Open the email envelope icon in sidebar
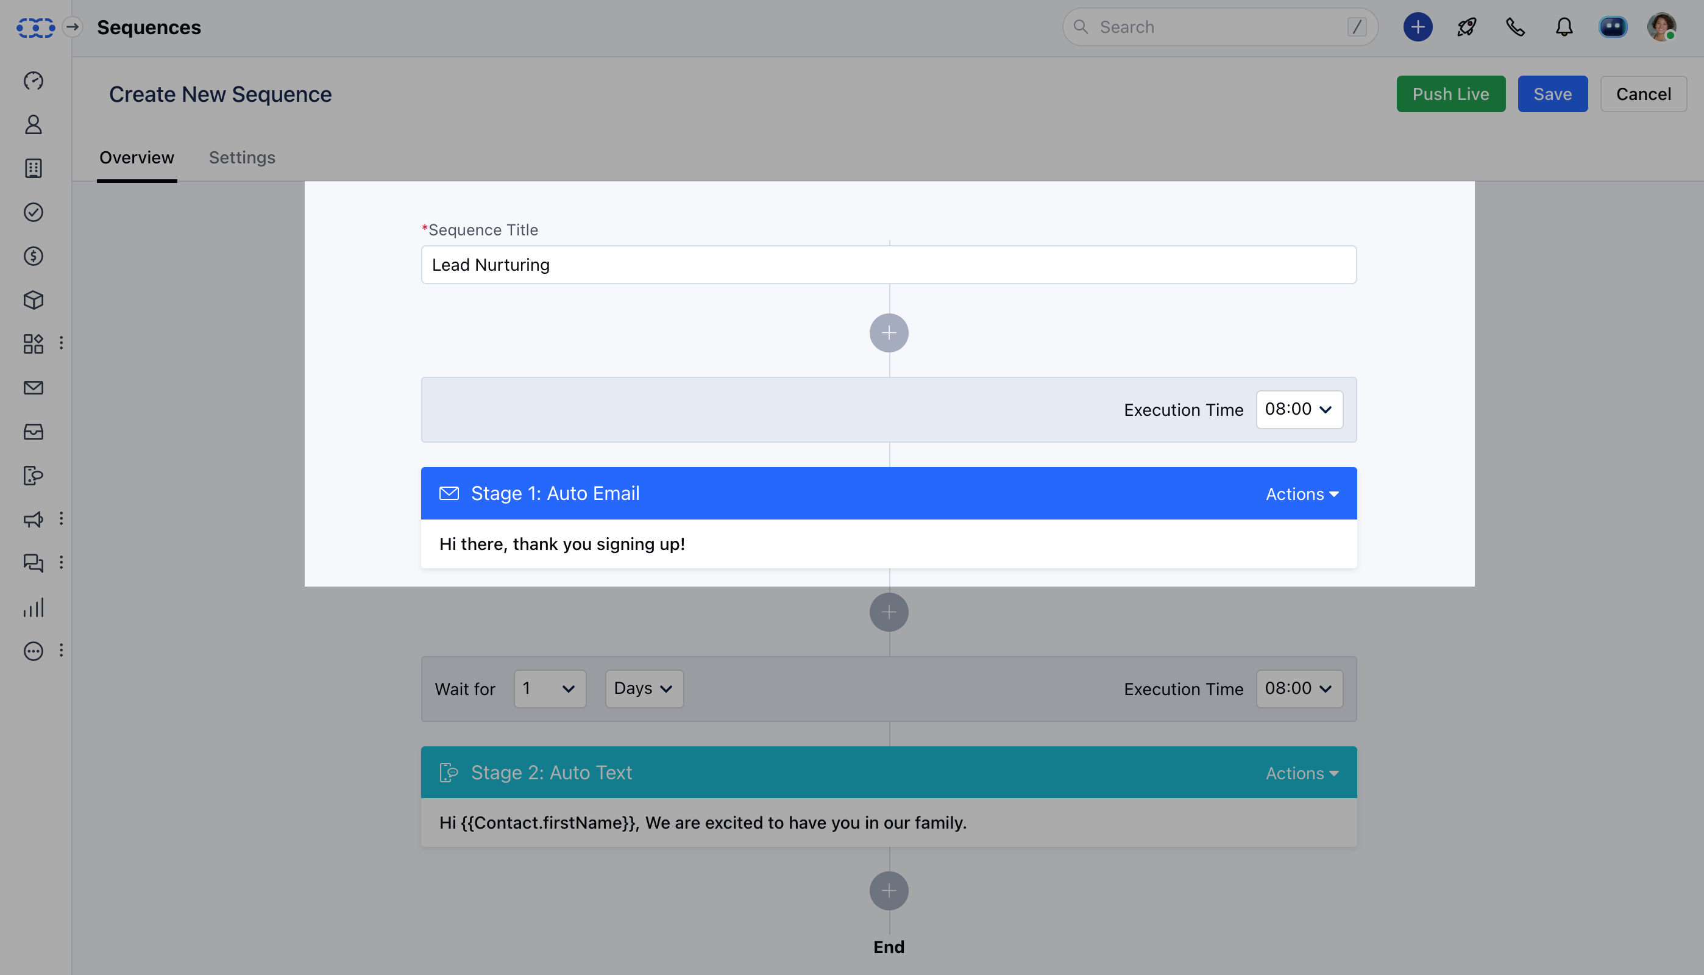The width and height of the screenshot is (1704, 975). [x=34, y=388]
